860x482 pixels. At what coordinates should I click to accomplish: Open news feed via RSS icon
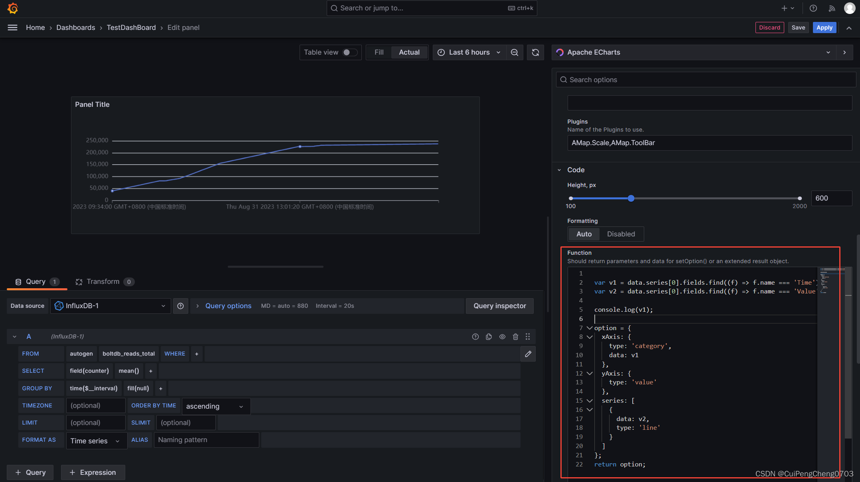click(831, 8)
